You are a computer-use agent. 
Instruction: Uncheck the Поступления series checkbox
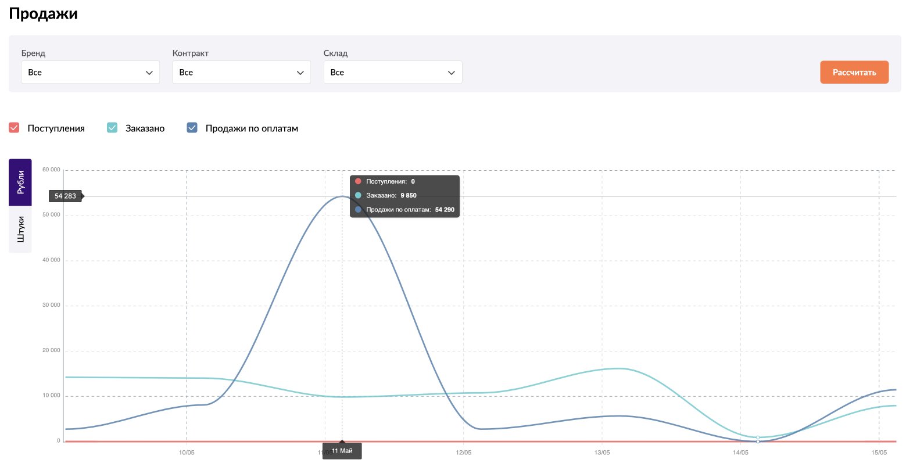pyautogui.click(x=15, y=128)
